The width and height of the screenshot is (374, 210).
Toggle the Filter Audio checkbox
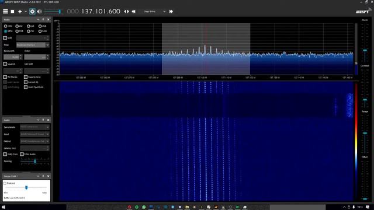coord(22,154)
